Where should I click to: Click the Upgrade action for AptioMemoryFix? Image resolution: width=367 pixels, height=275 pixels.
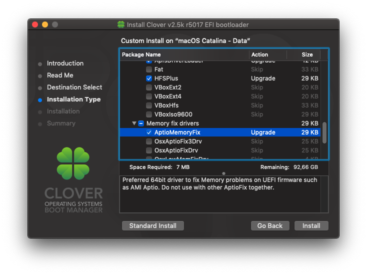click(x=263, y=132)
